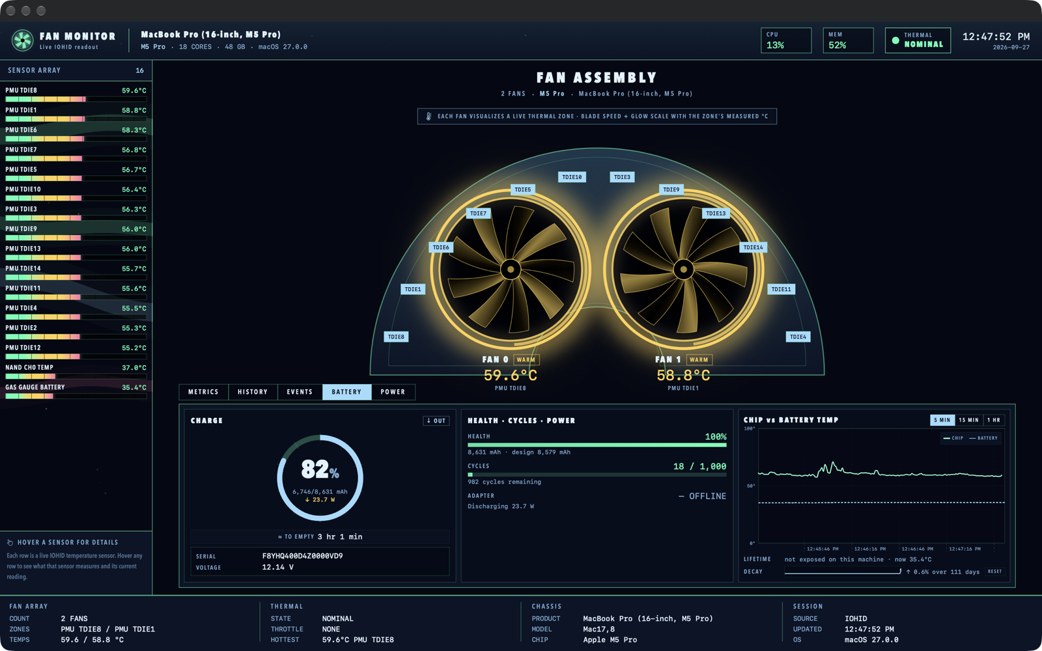
Task: Click the MEM 52% indicator
Action: [848, 40]
